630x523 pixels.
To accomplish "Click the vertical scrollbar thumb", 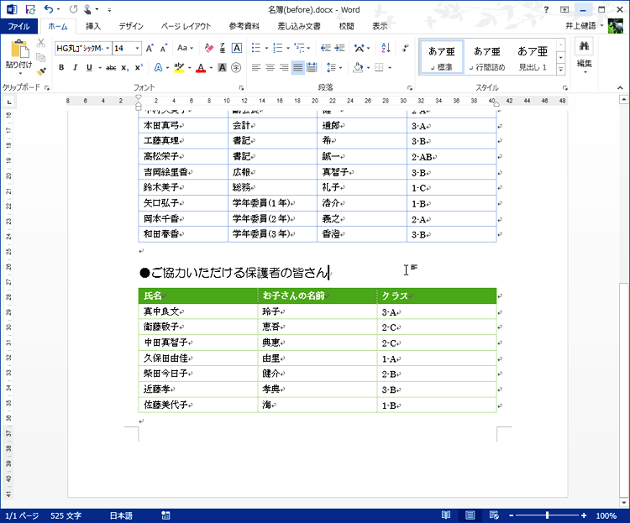I will click(623, 391).
